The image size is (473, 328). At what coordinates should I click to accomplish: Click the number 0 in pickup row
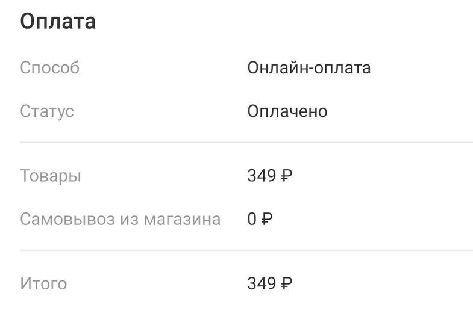click(x=252, y=220)
